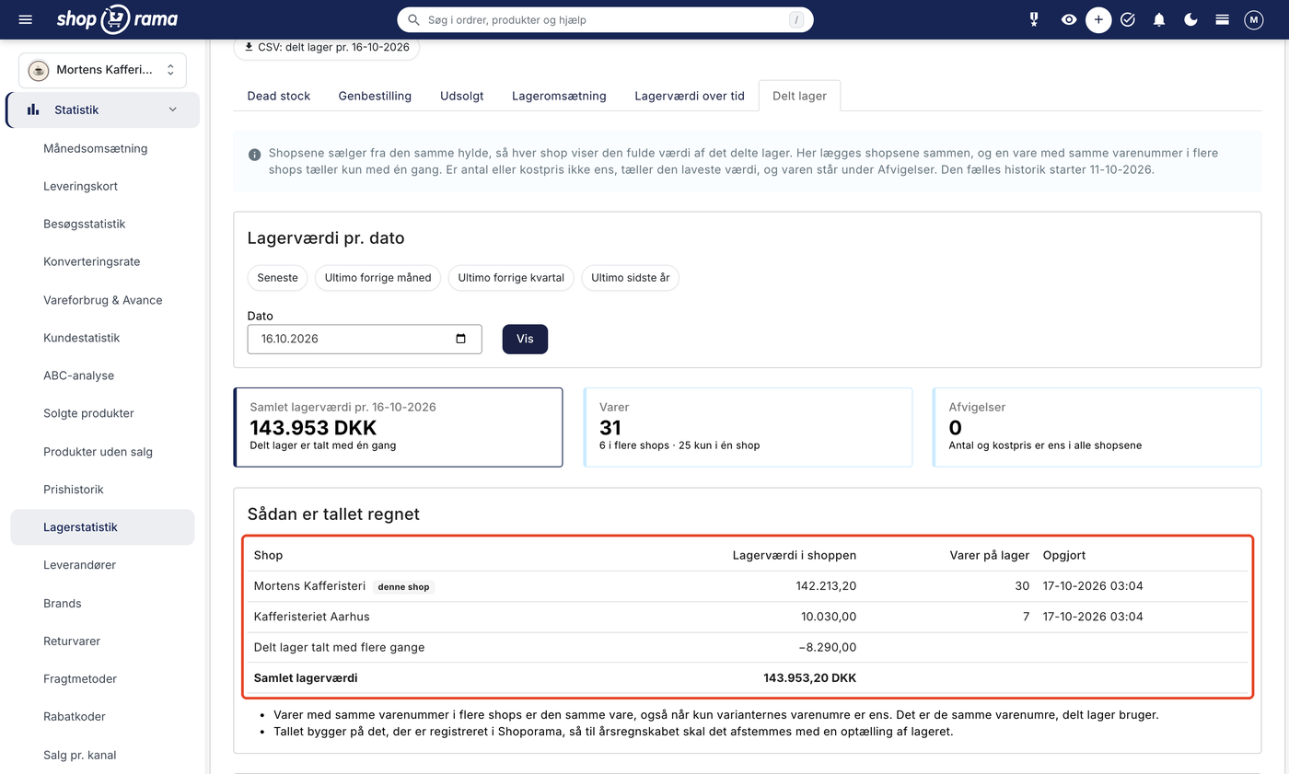Focus the Dato input field
Screen dimensions: 1289x774
pyautogui.click(x=365, y=339)
